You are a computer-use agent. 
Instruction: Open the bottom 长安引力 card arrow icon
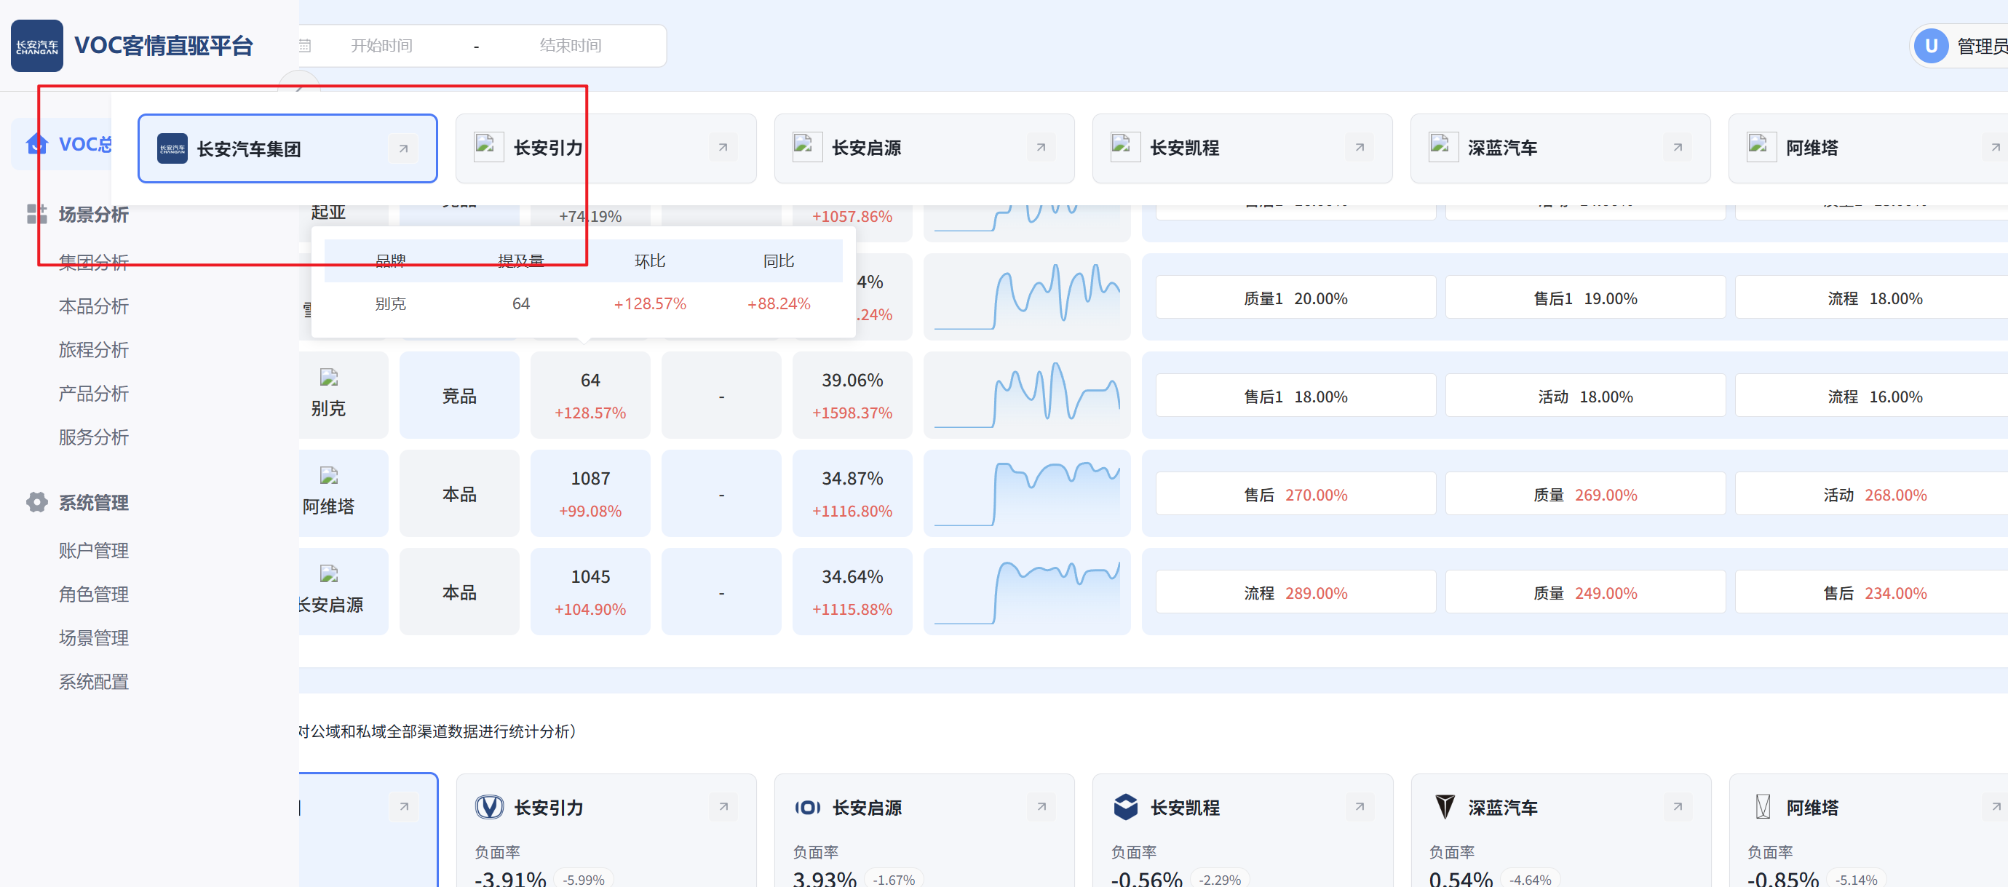click(723, 807)
